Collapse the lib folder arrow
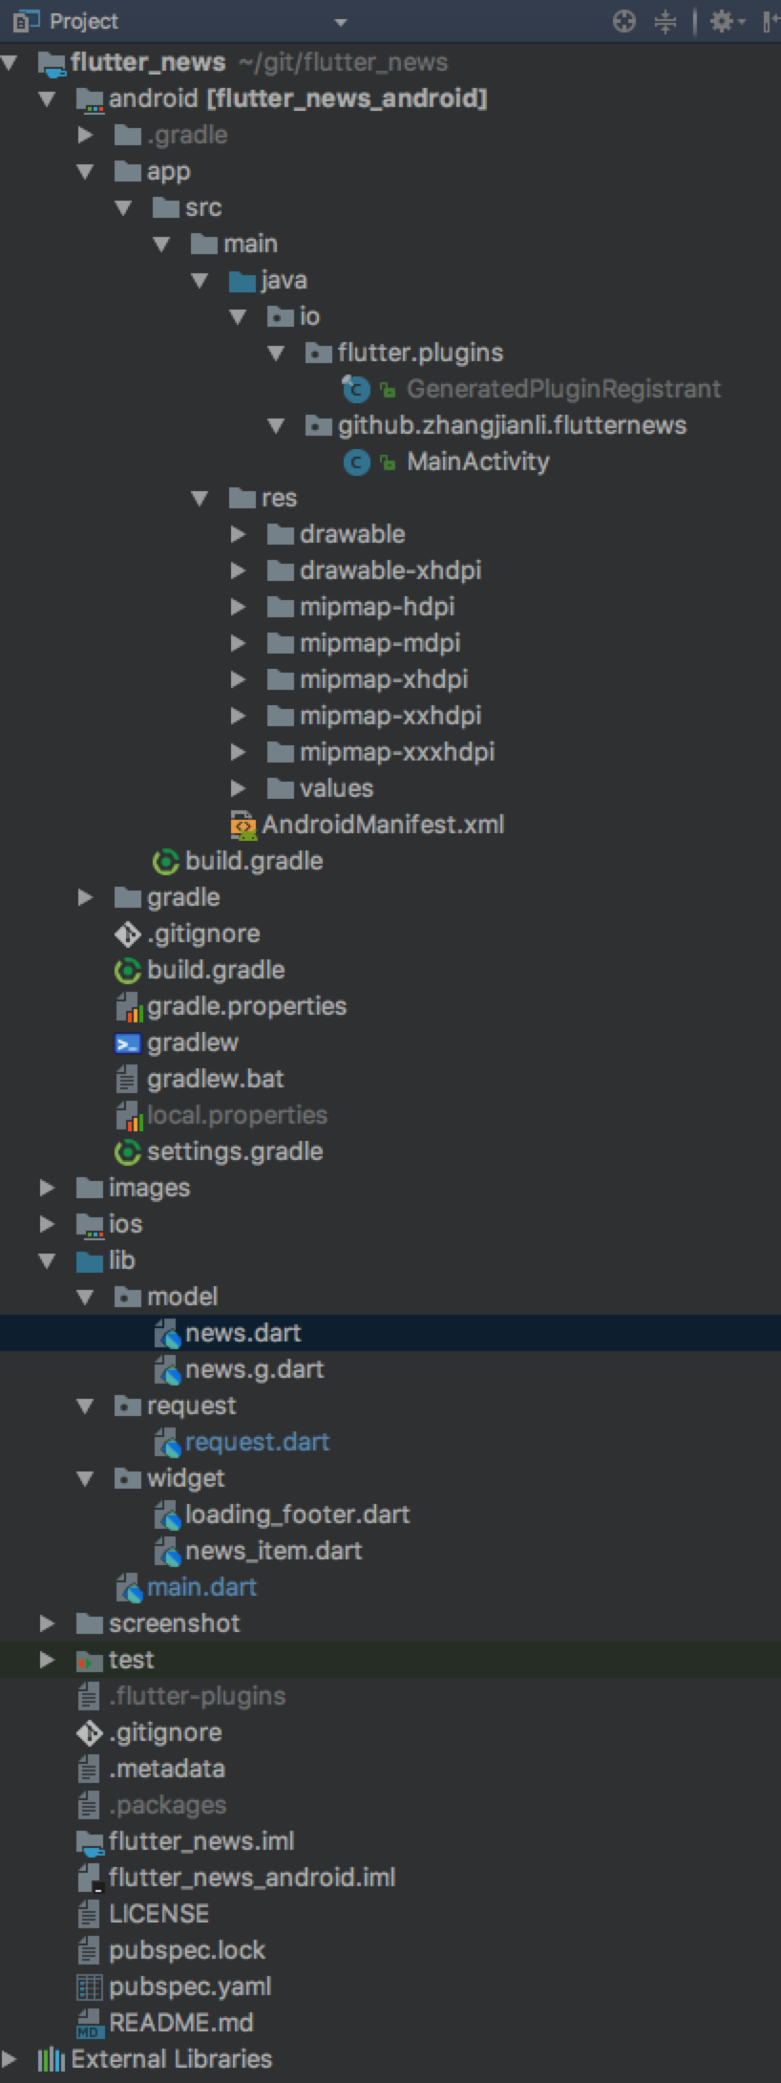This screenshot has width=781, height=2083. tap(47, 1260)
